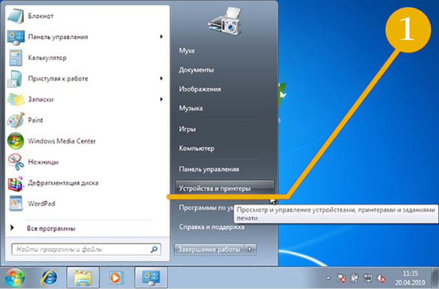
Task: Expand the Записки jump list arrow
Action: tap(161, 100)
